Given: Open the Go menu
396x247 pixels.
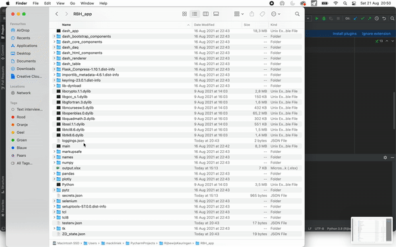Looking at the screenshot, I should 73,3.
